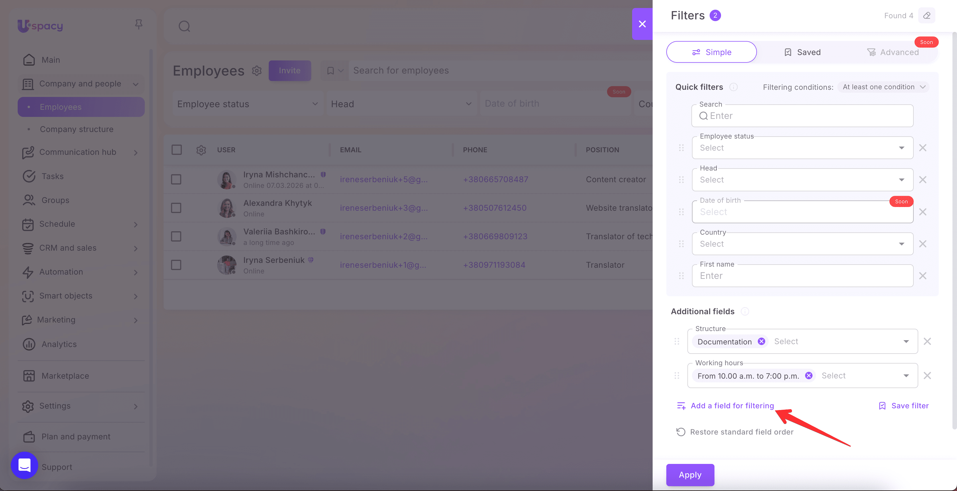Open Employees settings gear next to title

(257, 71)
